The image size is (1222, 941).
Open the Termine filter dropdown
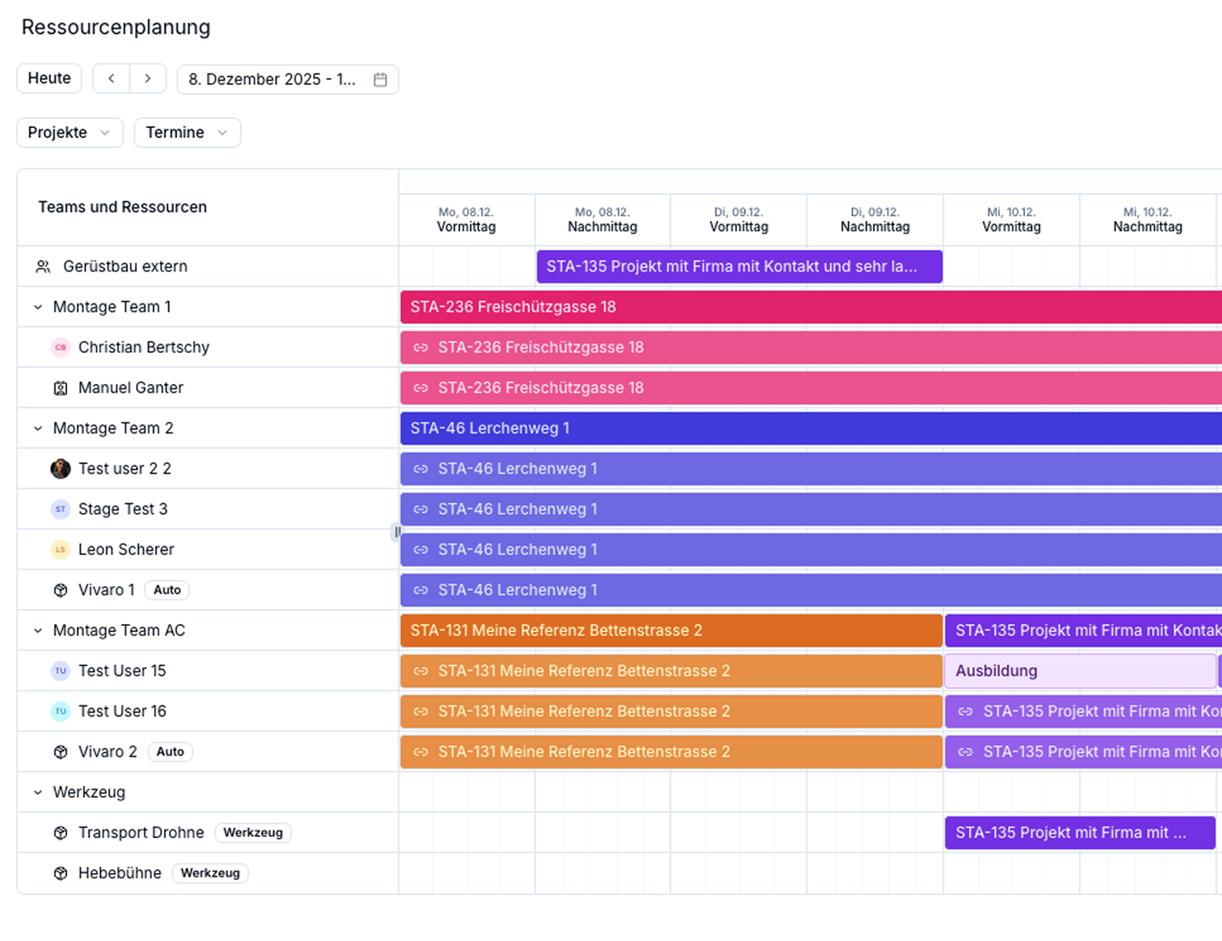[186, 133]
